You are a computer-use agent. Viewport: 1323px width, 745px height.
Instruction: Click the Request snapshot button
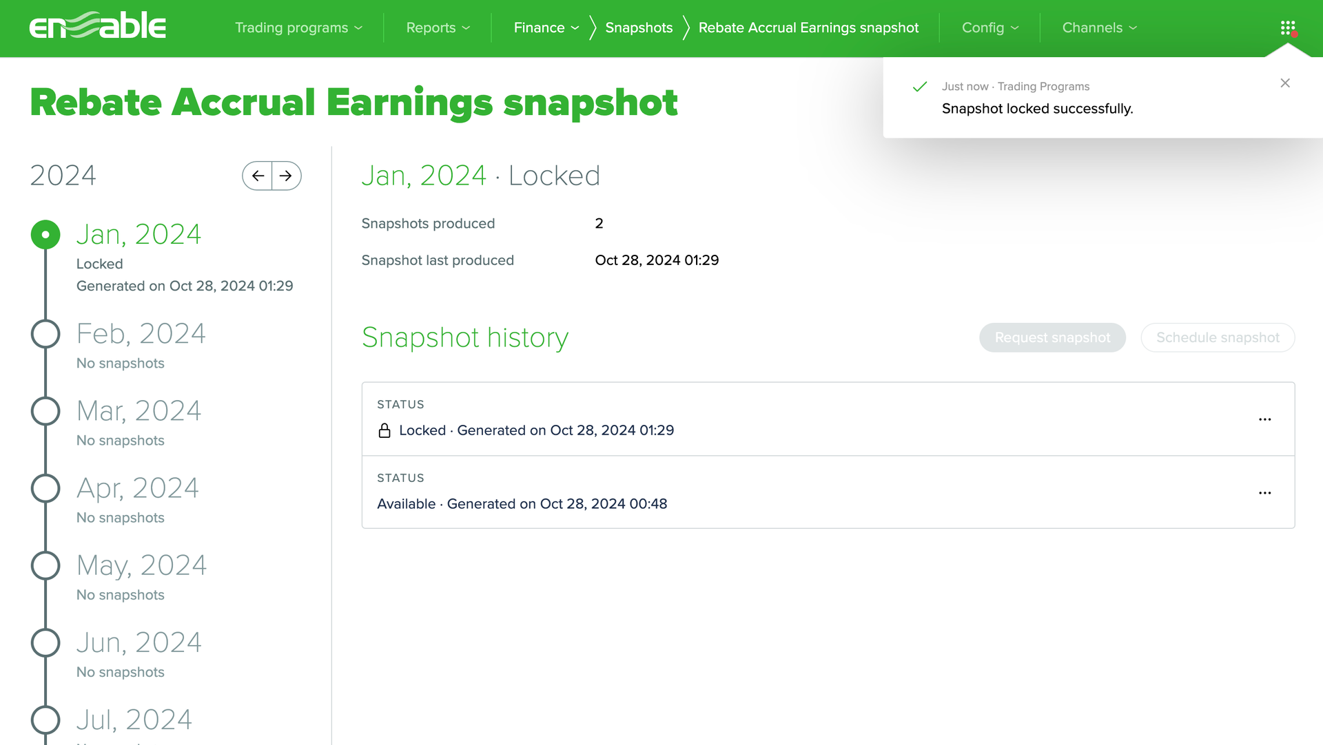(1052, 337)
